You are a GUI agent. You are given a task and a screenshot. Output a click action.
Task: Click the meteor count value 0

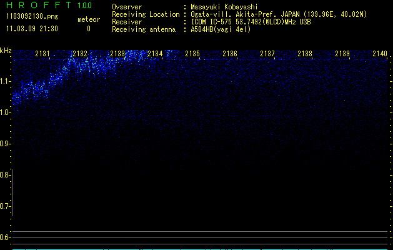(89, 29)
